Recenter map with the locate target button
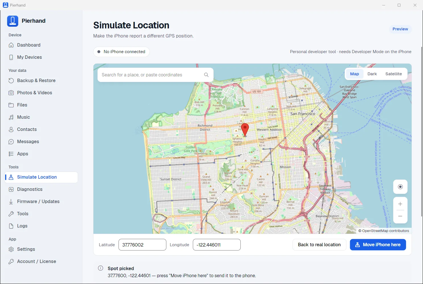Screen dimensions: 423x284 (x=400, y=187)
